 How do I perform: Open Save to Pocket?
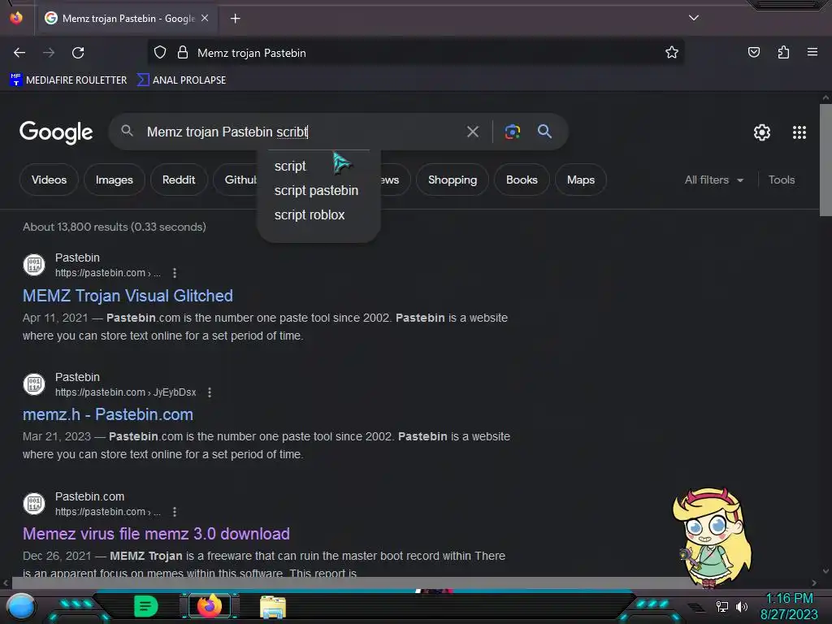pyautogui.click(x=753, y=52)
